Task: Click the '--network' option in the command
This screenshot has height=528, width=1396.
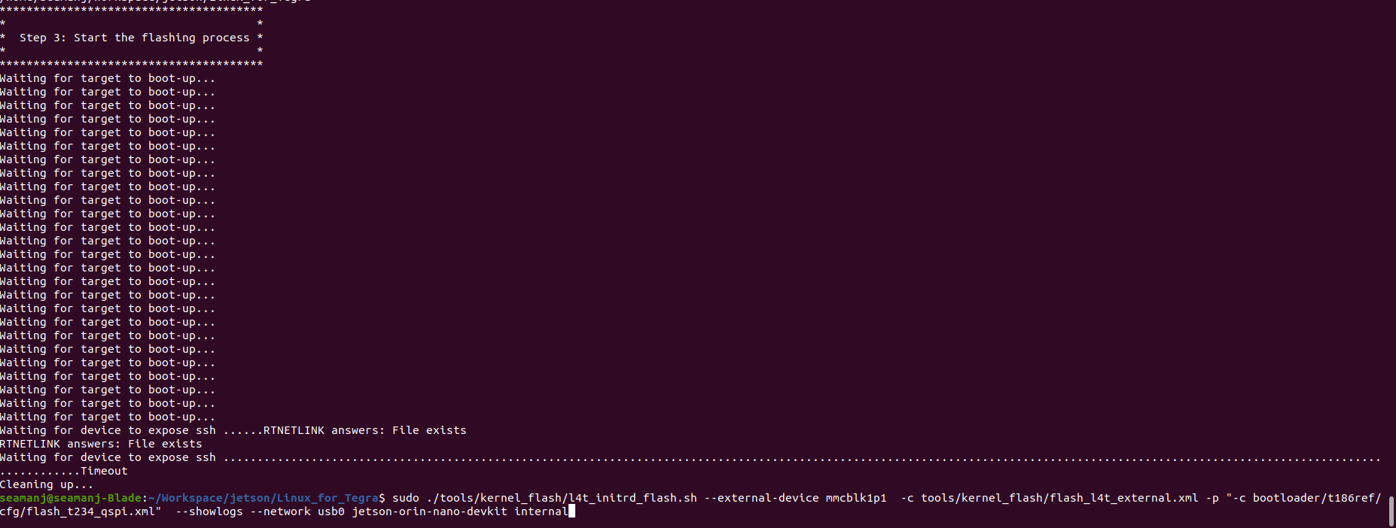Action: [280, 511]
